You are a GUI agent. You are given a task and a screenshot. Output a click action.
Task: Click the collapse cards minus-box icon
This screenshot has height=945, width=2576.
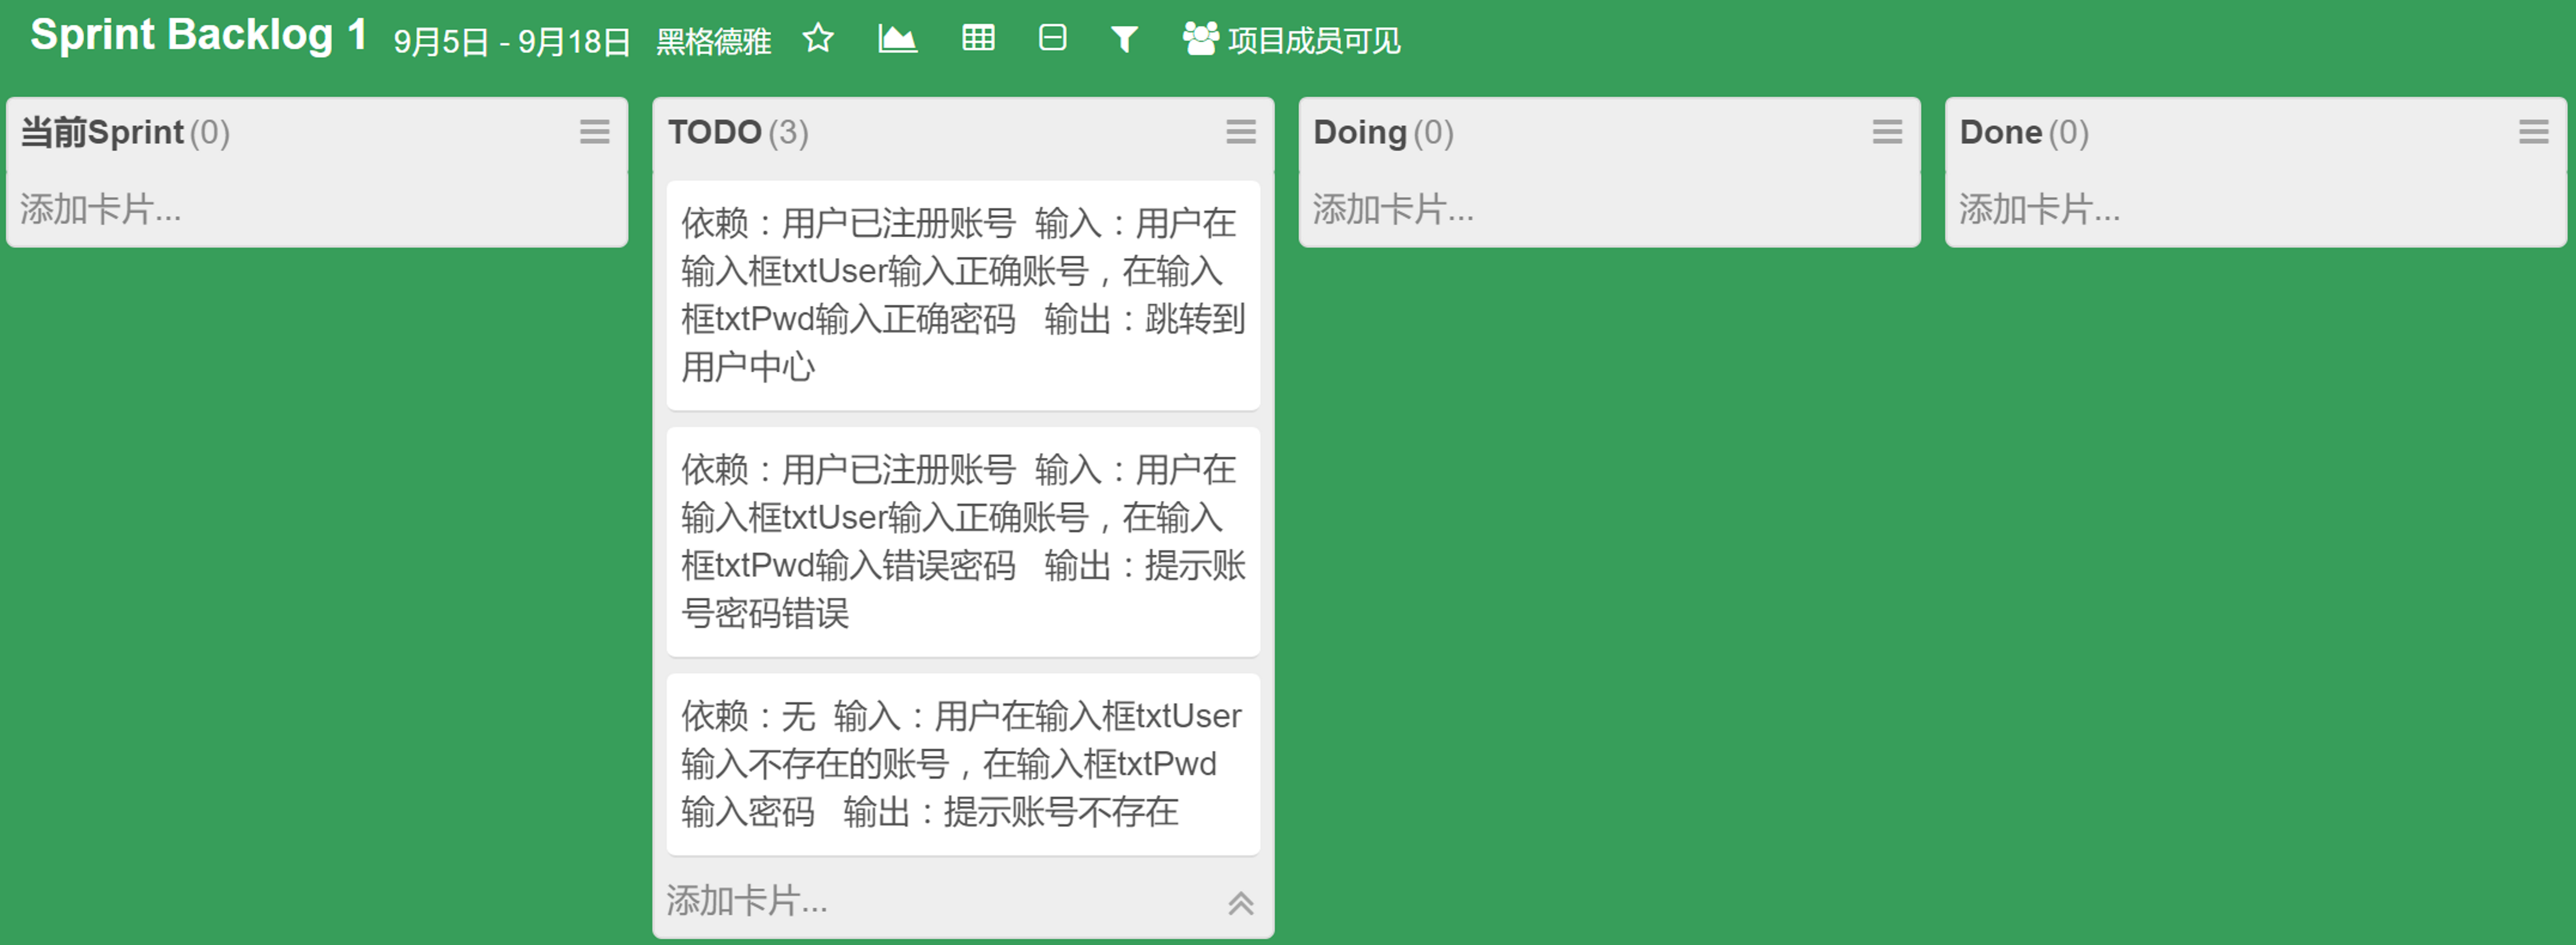tap(1052, 39)
